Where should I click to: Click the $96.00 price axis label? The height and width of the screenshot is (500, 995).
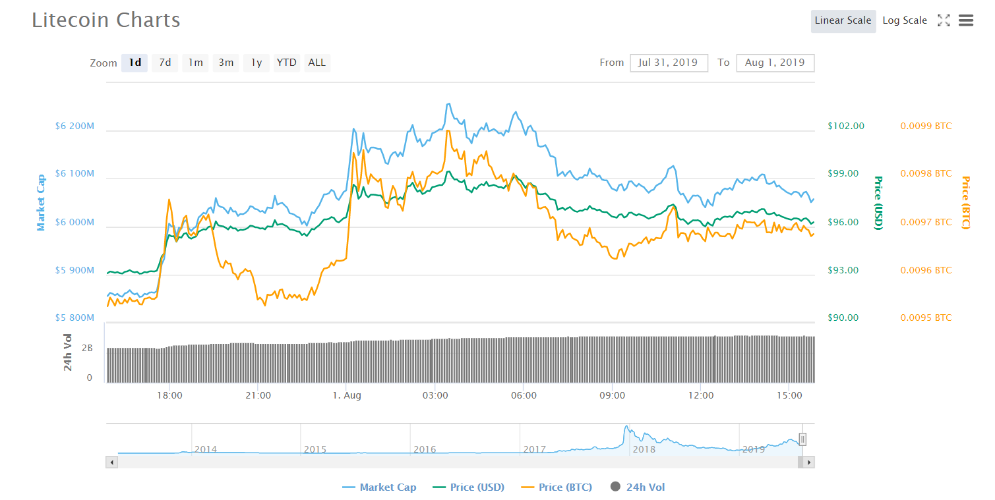843,222
